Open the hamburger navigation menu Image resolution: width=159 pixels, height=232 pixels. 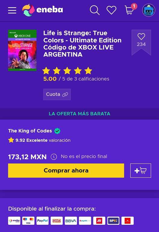12,10
